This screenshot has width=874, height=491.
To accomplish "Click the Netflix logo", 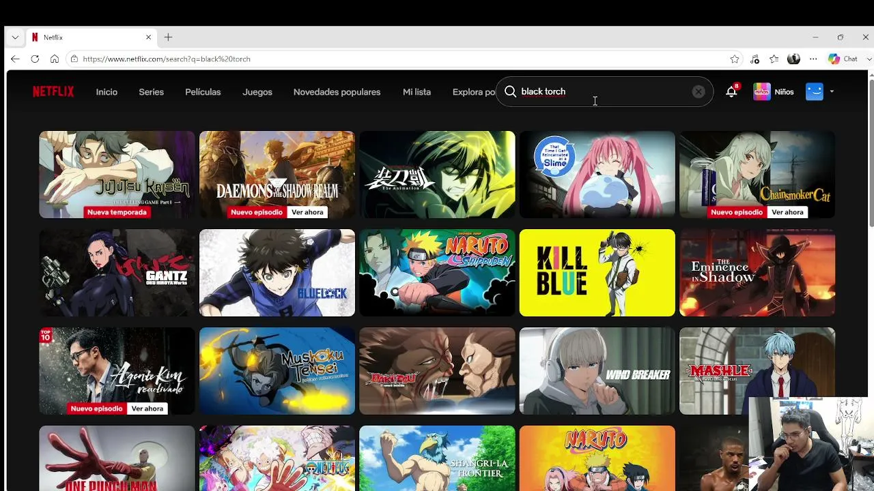I will tap(53, 91).
